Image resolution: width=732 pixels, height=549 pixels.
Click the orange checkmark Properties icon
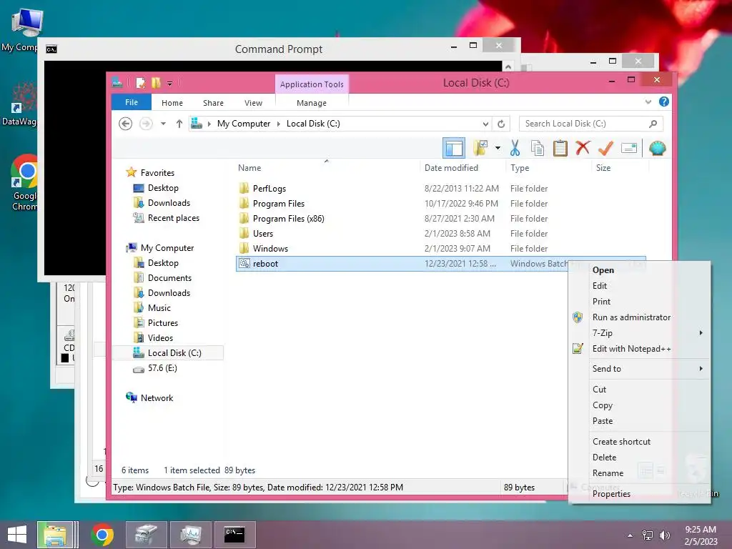(605, 149)
